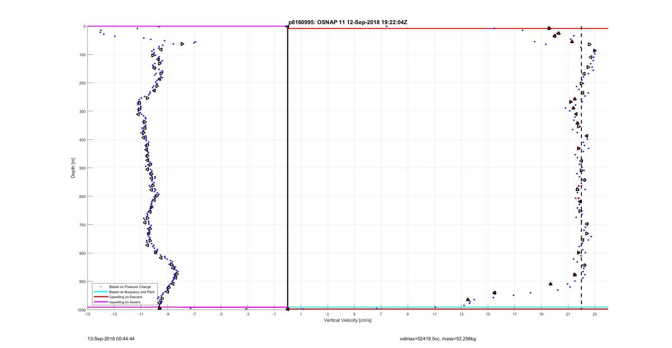Click velocity tick label '17'
Image resolution: width=672 pixels, height=348 pixels.
tap(515, 314)
